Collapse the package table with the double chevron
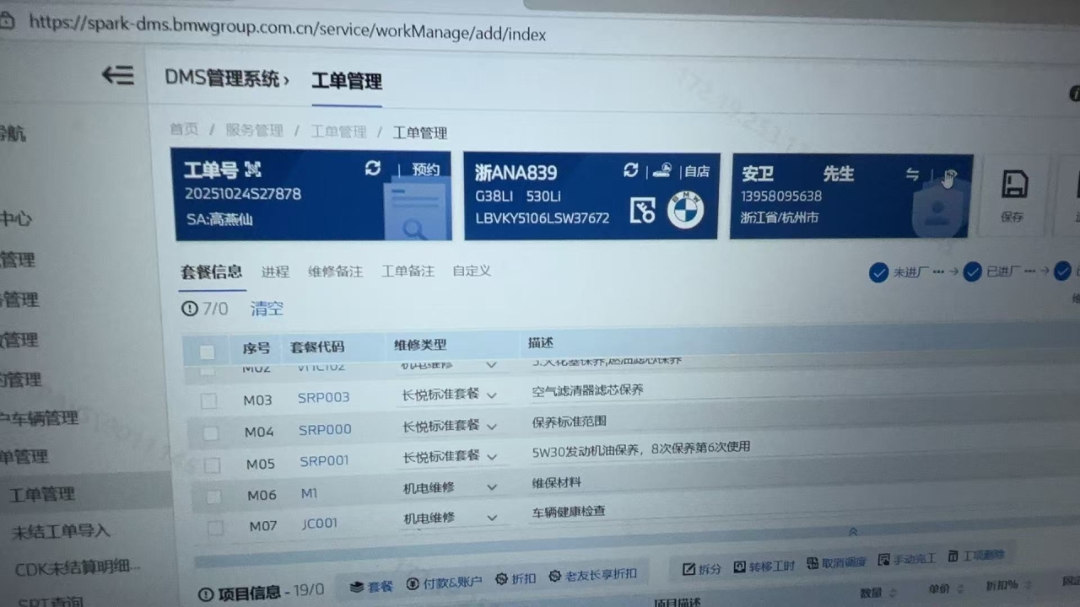This screenshot has width=1080, height=607. 852,532
